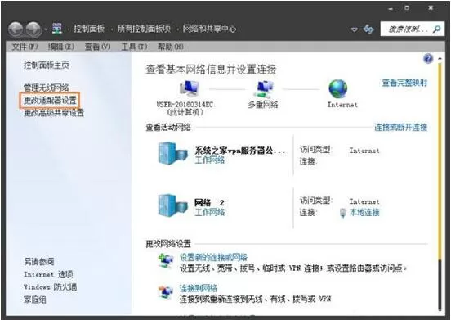Click the Back navigation arrow
The image size is (451, 320).
coord(16,29)
